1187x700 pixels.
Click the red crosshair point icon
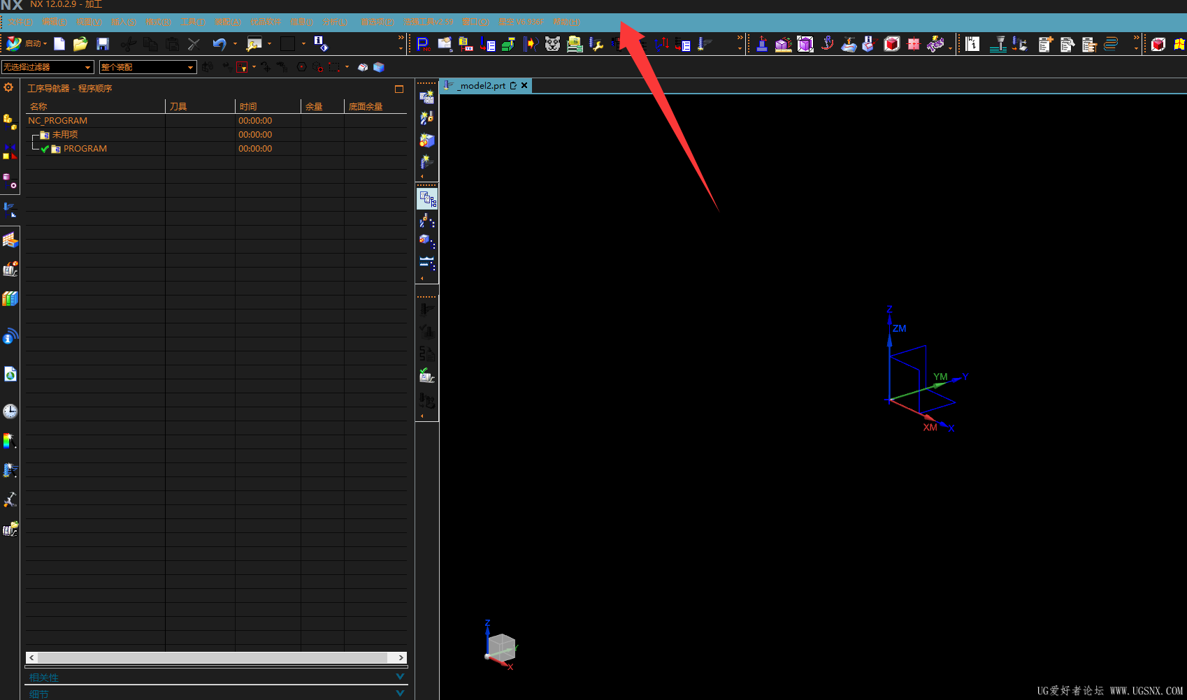[913, 44]
